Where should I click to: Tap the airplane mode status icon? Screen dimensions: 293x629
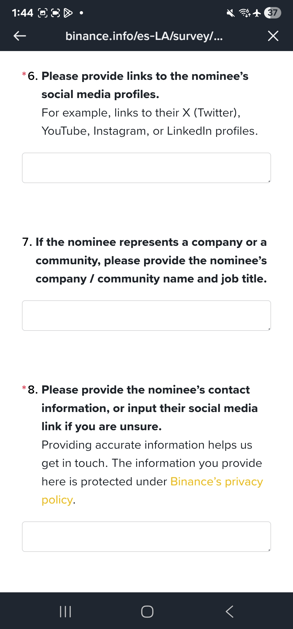click(x=257, y=13)
